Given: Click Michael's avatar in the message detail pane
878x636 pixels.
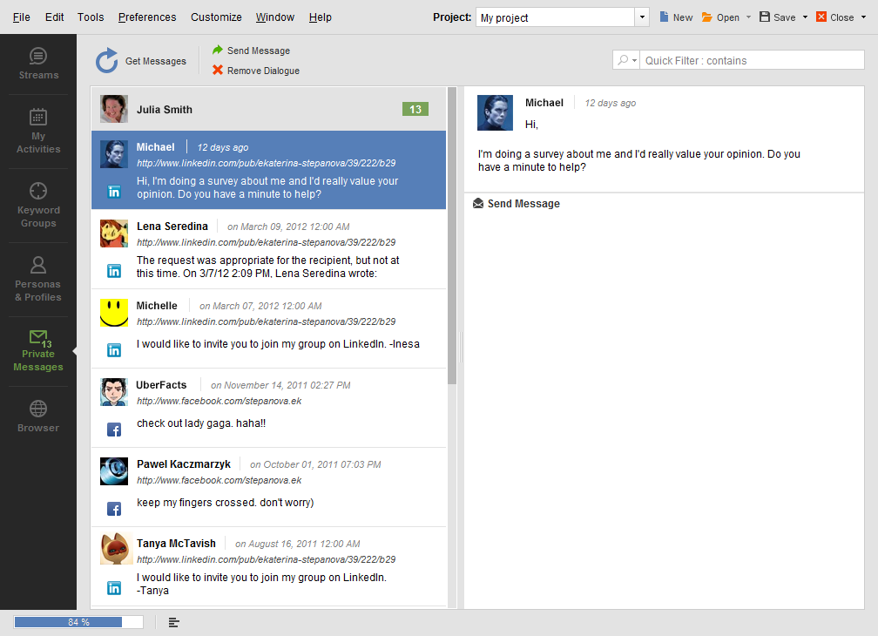Looking at the screenshot, I should tap(495, 112).
